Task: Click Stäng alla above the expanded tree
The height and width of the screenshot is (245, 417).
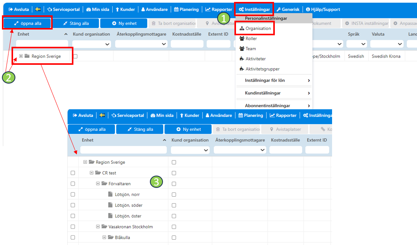Action: coord(140,129)
